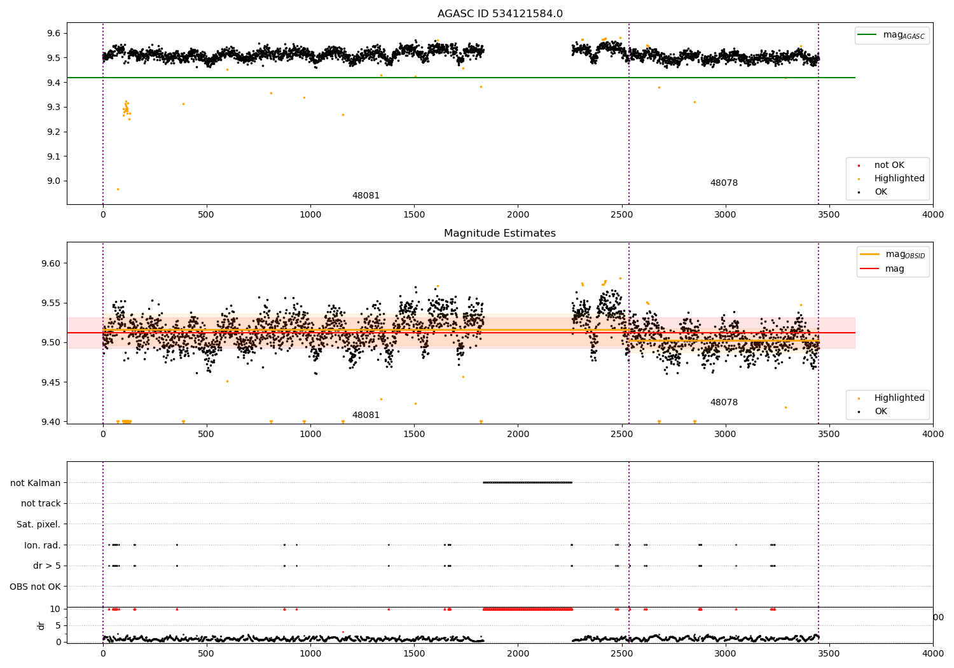Click the 9.60 y-axis tick in the middle plot
Image resolution: width=954 pixels, height=668 pixels.
coord(51,263)
